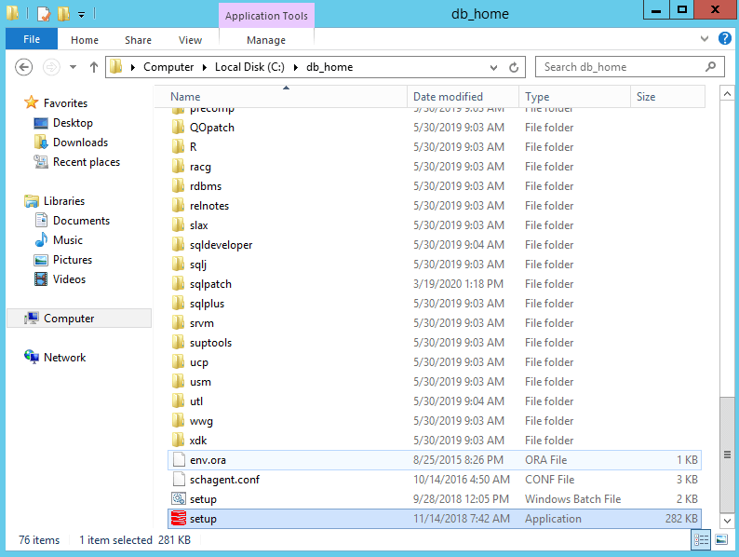Screen dimensions: 739x557
Task: Open Desktop in the navigation pane
Action: pos(73,123)
